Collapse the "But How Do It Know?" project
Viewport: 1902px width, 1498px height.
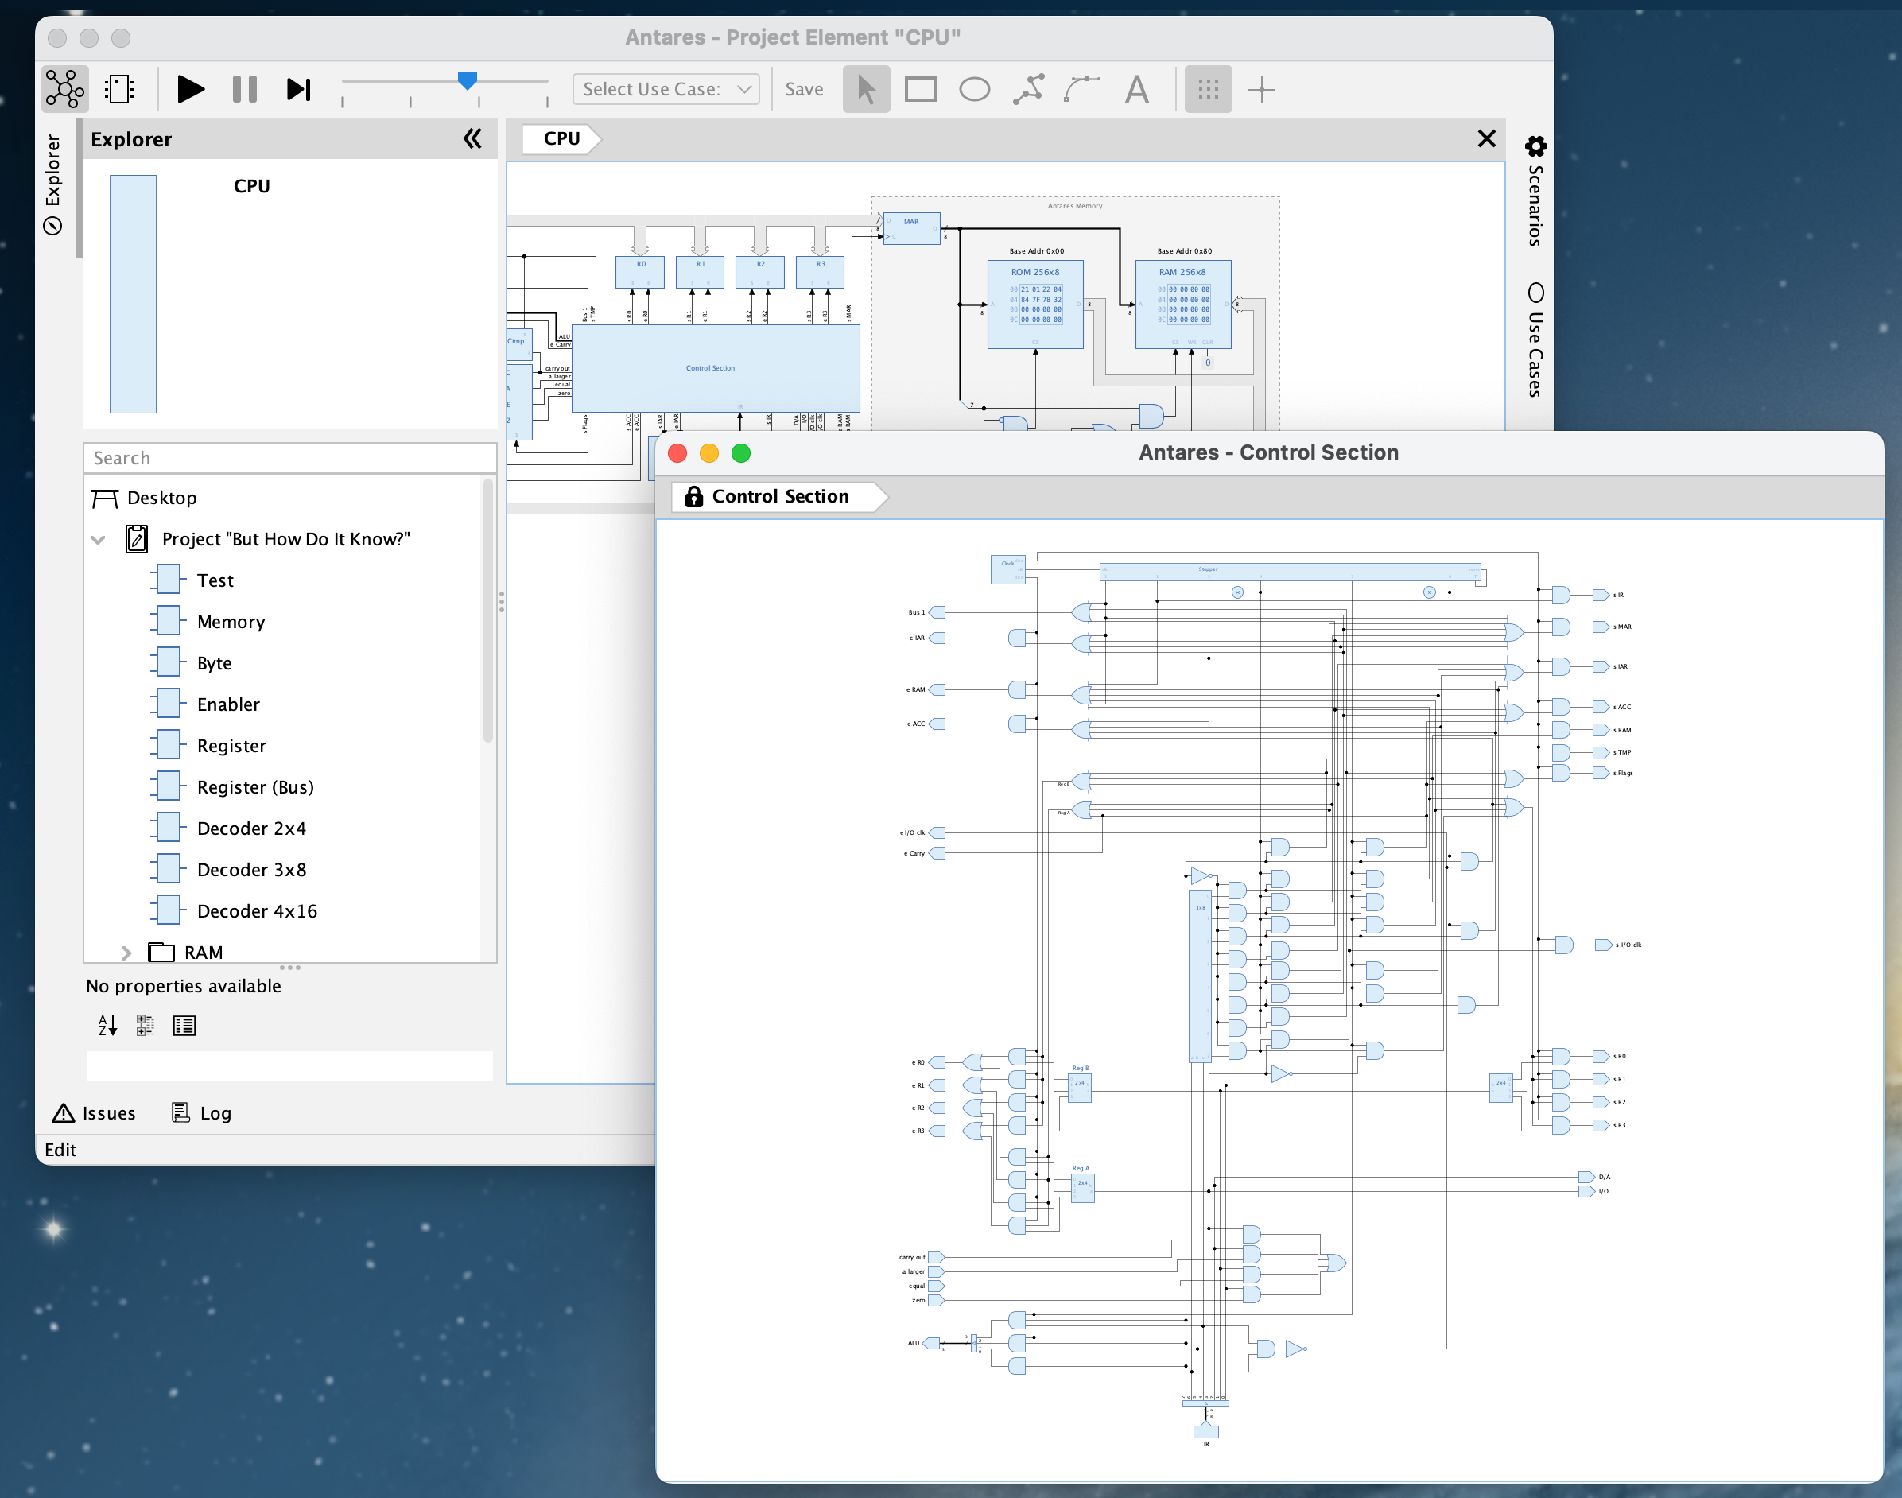[x=99, y=539]
